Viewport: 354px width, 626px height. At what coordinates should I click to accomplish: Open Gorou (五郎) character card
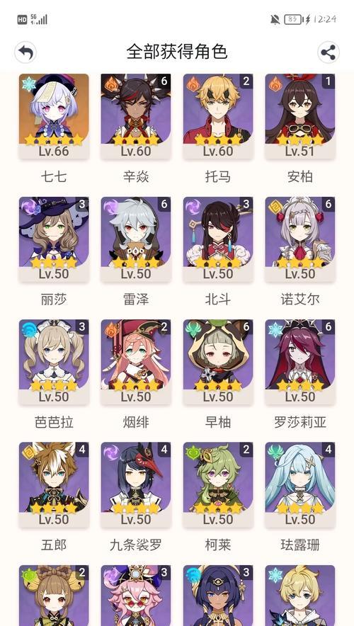(54, 484)
